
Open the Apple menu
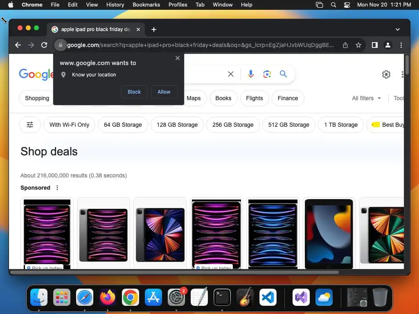tap(11, 5)
